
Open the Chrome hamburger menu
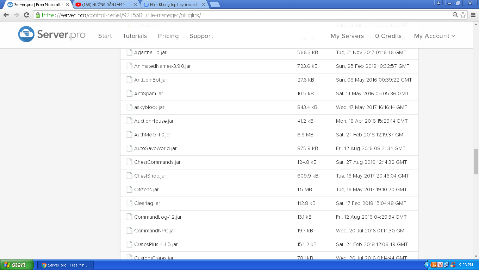473,15
